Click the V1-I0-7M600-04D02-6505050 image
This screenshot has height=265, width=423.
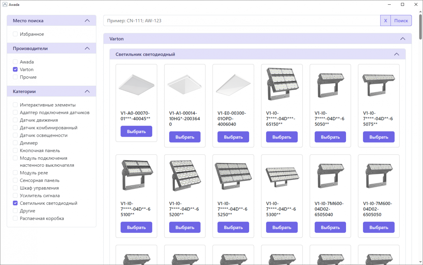(379, 176)
